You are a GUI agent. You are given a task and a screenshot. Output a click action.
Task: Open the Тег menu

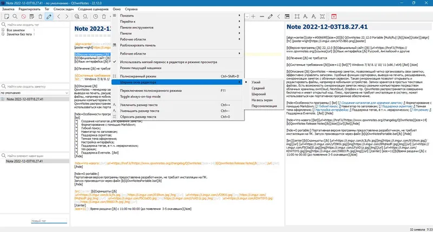coord(47,9)
